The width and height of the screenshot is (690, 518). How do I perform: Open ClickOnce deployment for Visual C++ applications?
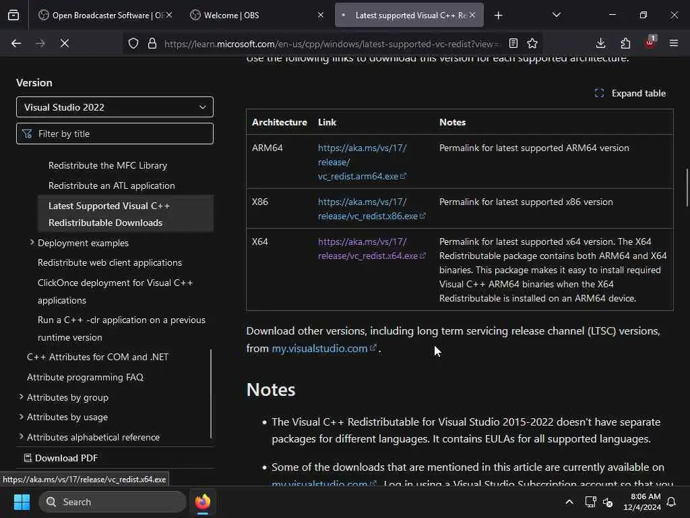tap(115, 291)
